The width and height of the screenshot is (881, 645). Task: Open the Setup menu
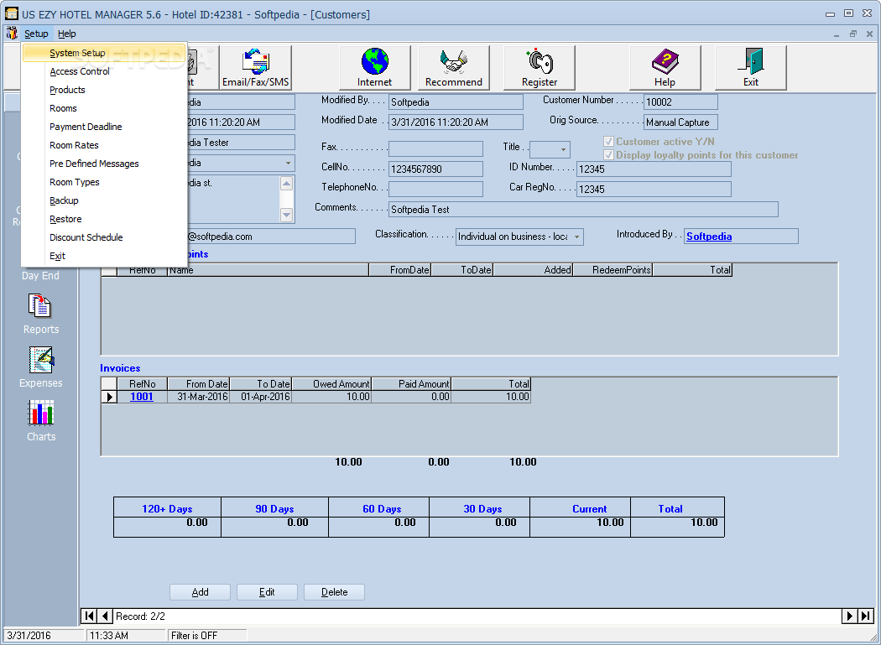click(x=37, y=34)
